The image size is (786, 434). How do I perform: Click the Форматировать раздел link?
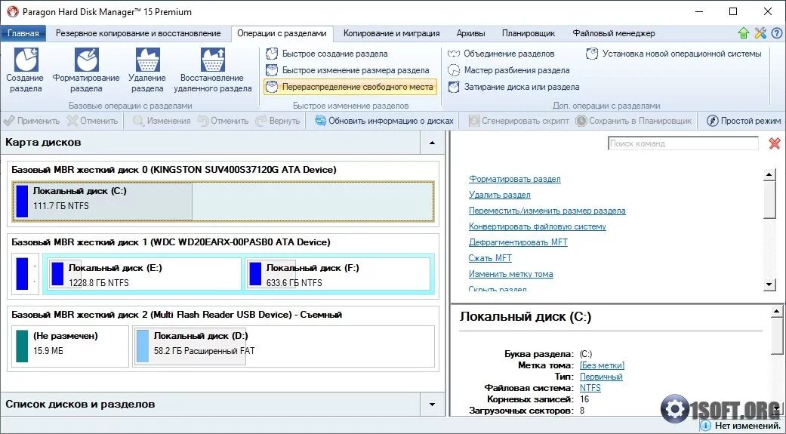(515, 179)
